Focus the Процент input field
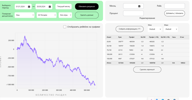The width and height of the screenshot is (192, 100). coord(133,13)
